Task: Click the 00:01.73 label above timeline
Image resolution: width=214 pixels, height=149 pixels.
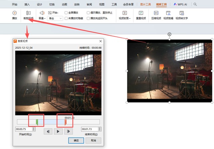Action: point(70,118)
